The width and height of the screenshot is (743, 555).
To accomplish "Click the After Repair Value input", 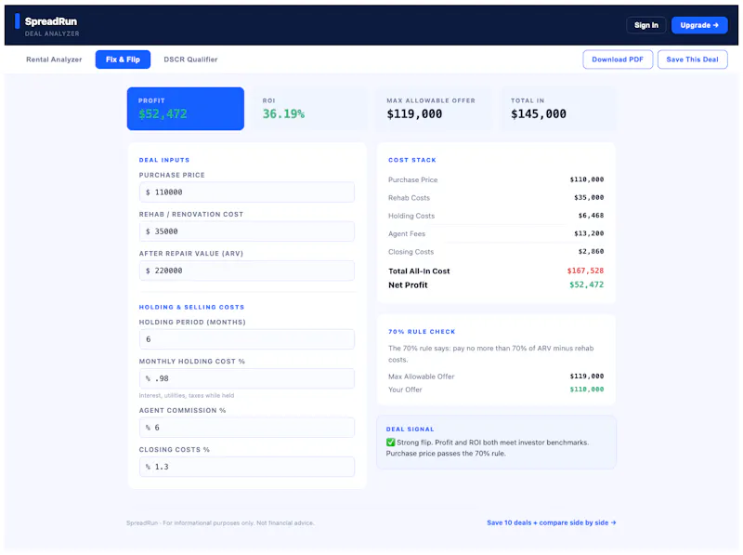I will pos(246,271).
